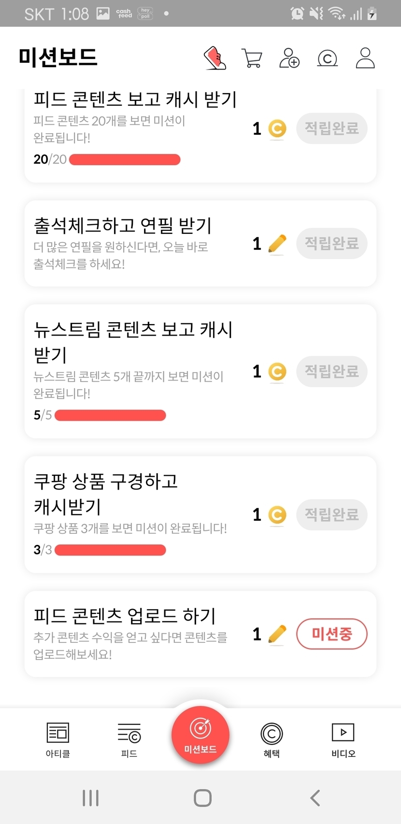Image resolution: width=401 pixels, height=824 pixels.
Task: Tap the gold coin in 뉴스트림 mission
Action: 277,371
